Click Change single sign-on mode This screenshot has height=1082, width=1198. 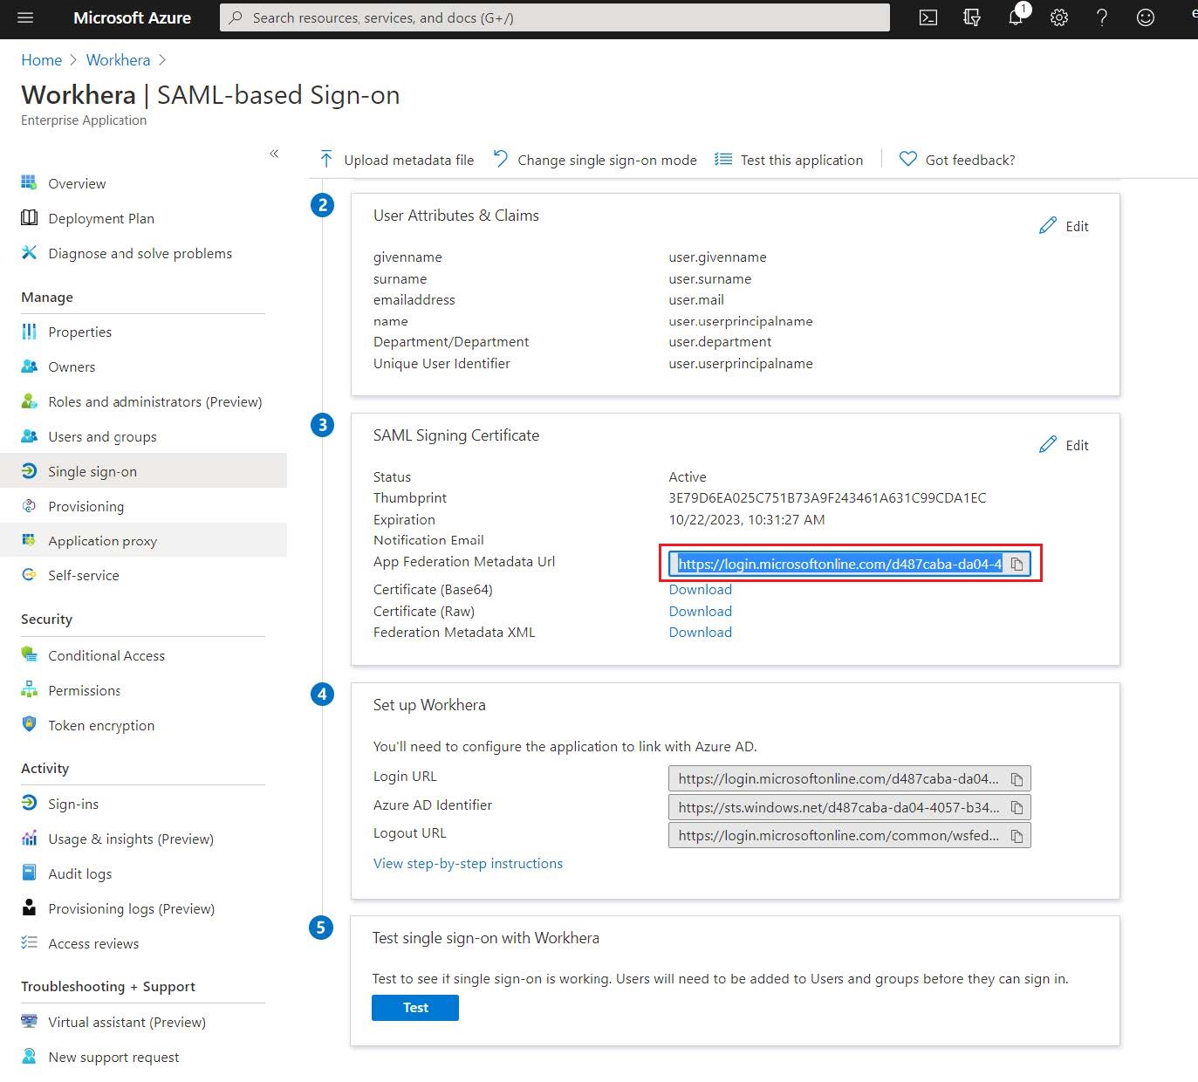[595, 160]
